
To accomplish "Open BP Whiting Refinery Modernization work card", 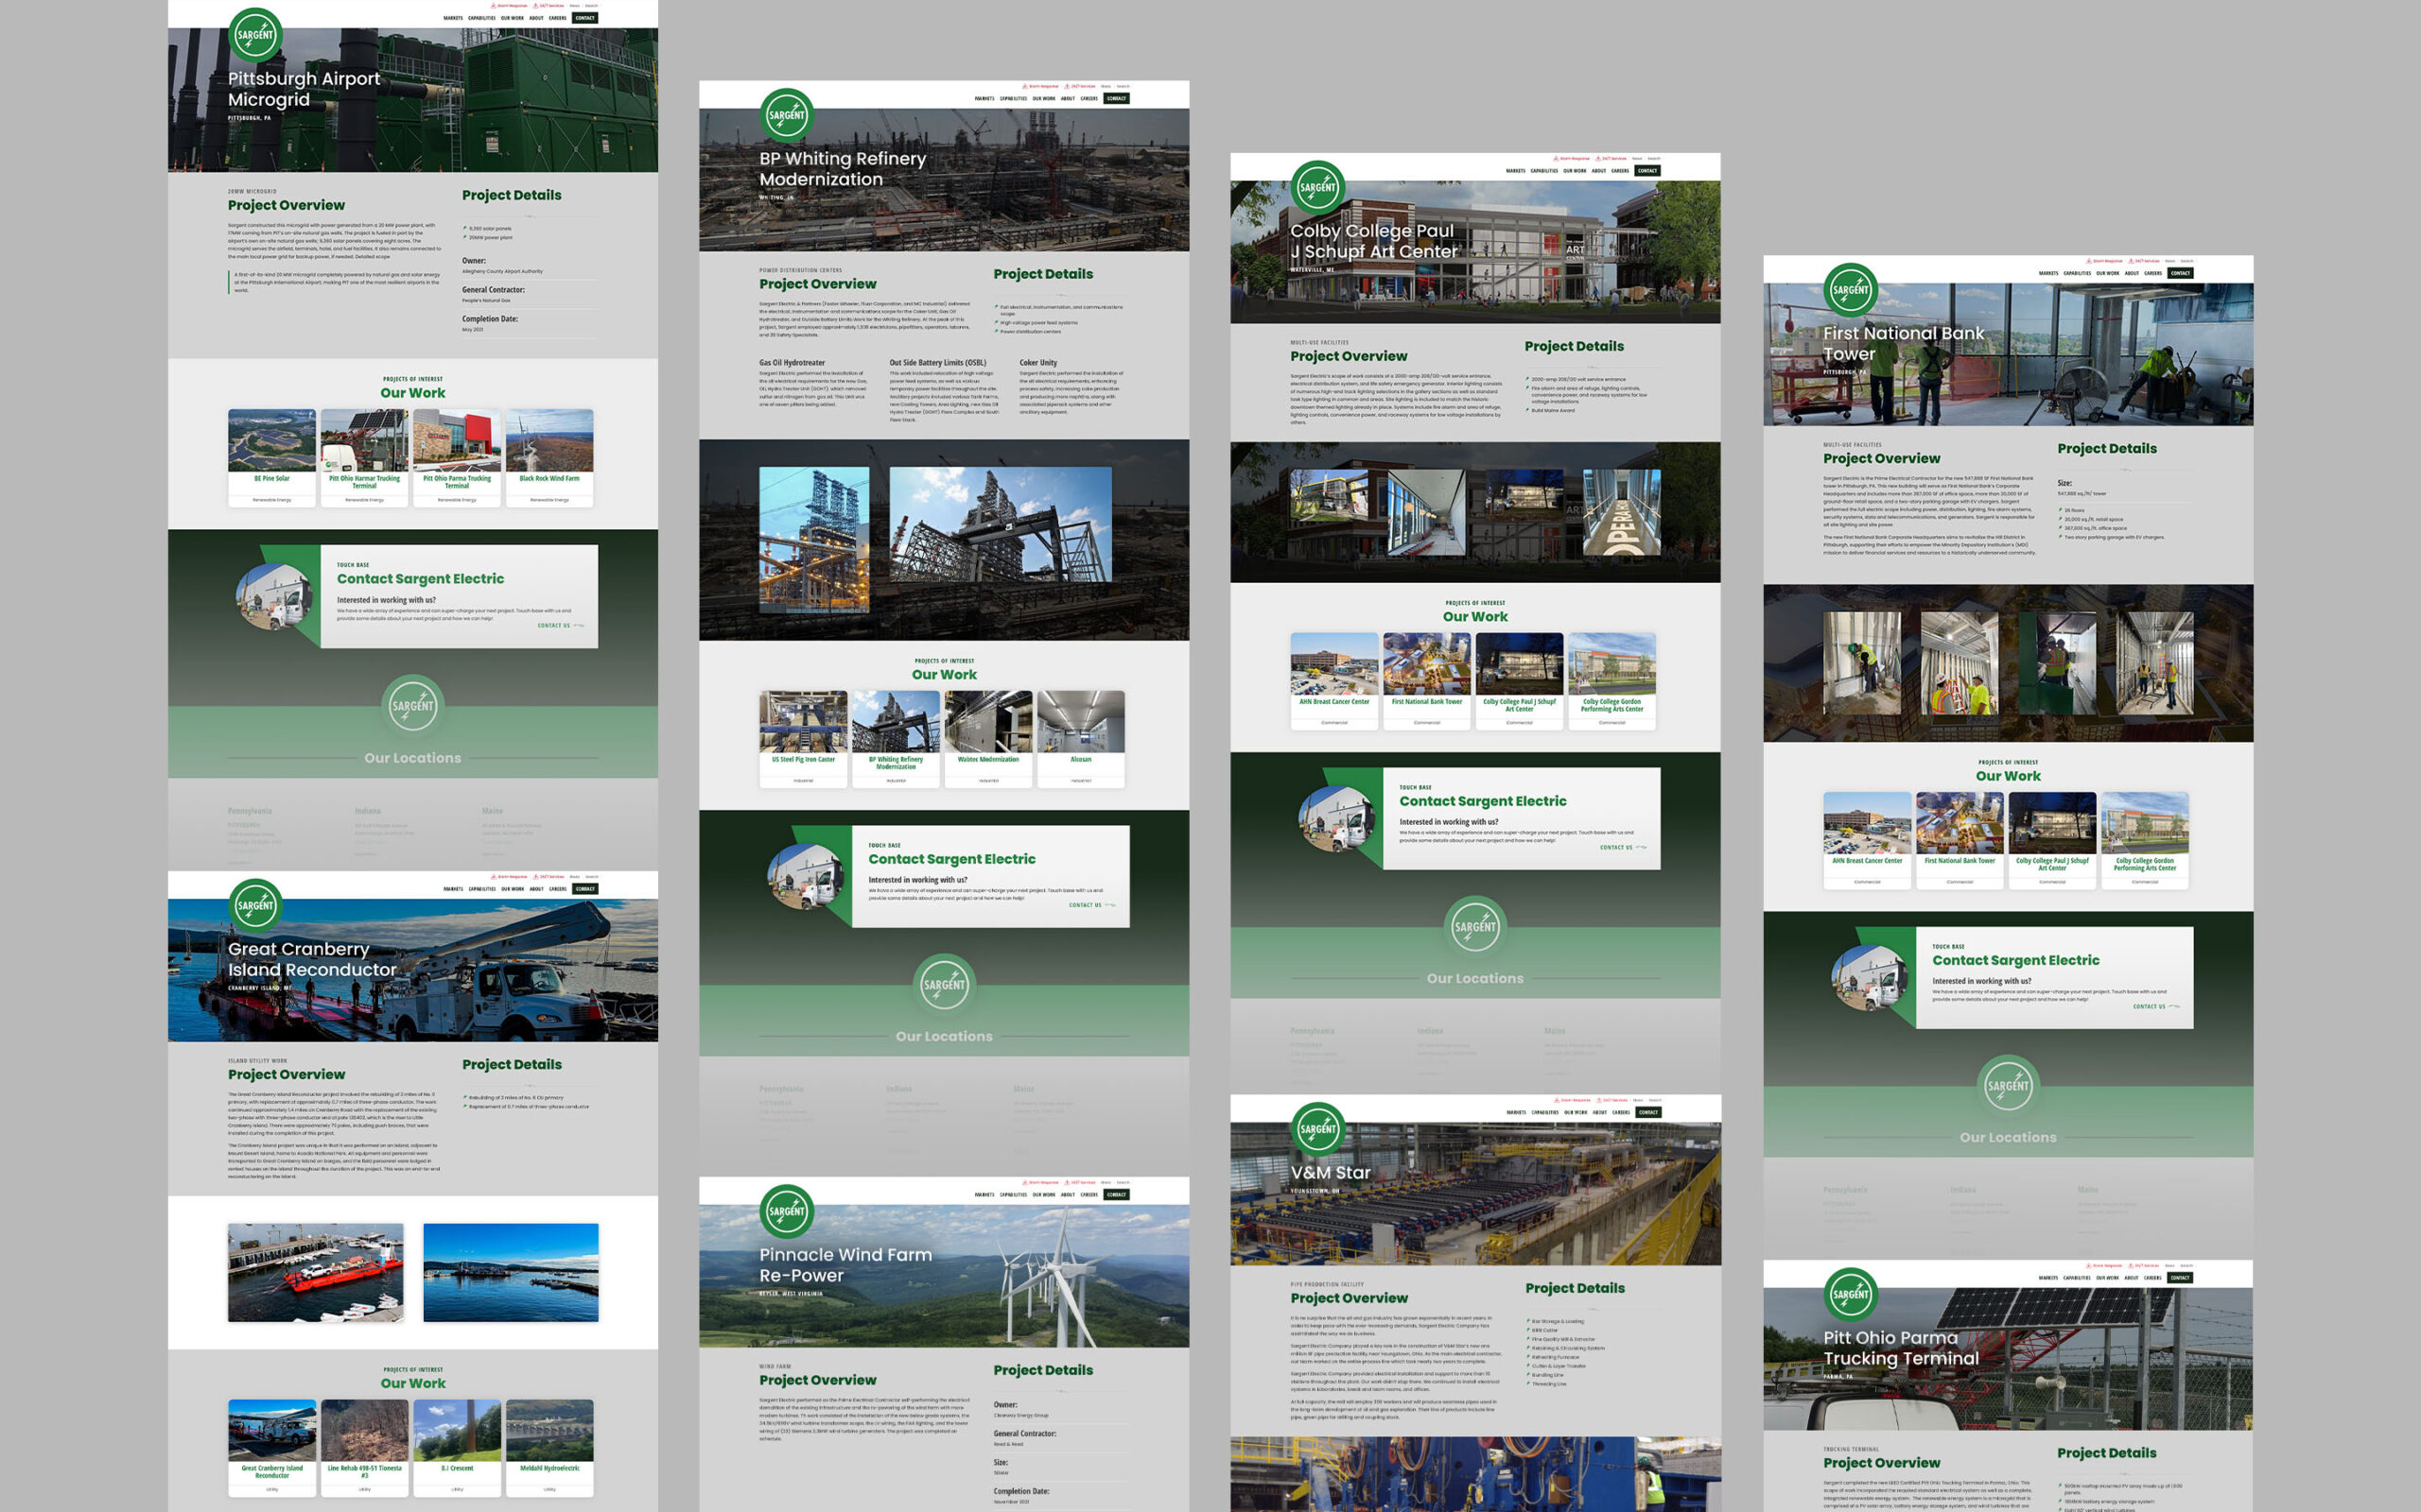I will 896,738.
